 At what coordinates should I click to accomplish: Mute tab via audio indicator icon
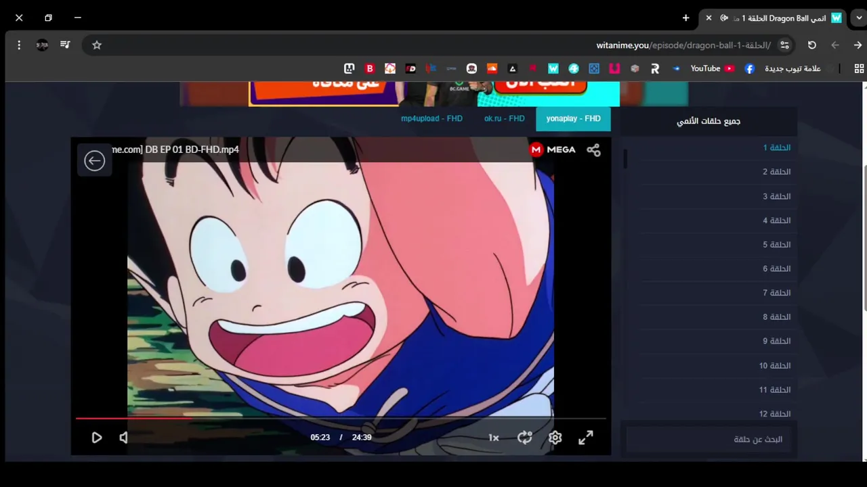pyautogui.click(x=724, y=18)
